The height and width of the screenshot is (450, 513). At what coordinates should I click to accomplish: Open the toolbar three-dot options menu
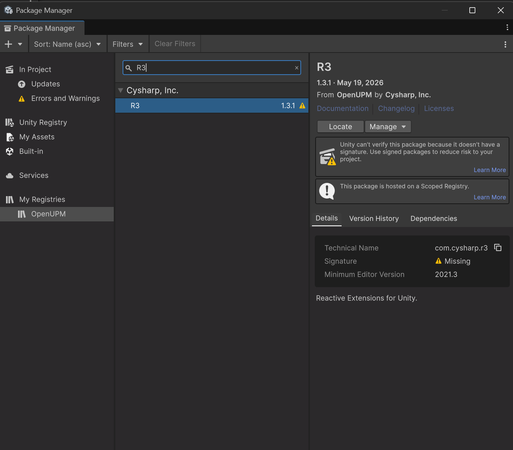coord(505,44)
